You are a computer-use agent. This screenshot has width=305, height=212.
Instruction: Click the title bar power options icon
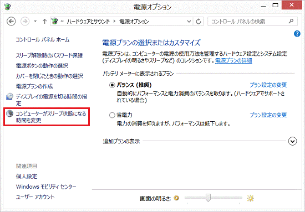7,7
